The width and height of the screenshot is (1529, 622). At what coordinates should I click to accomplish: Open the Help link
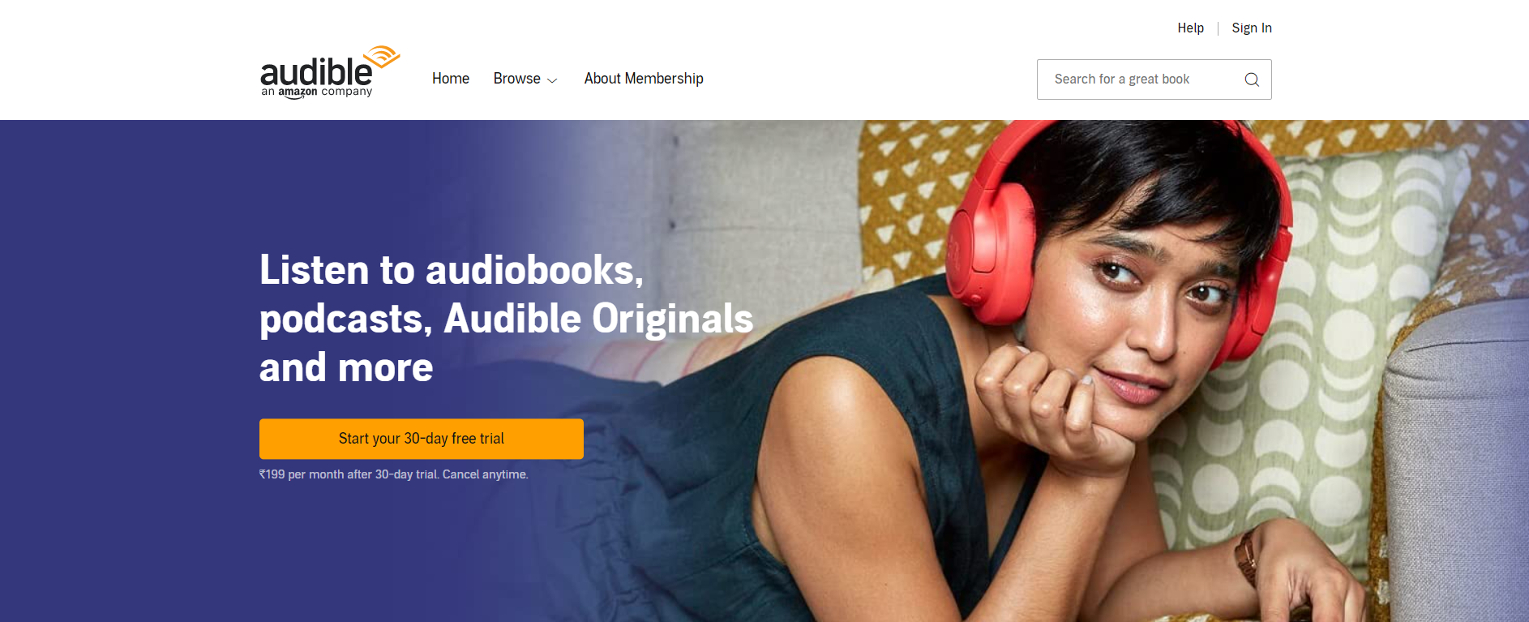pyautogui.click(x=1190, y=28)
